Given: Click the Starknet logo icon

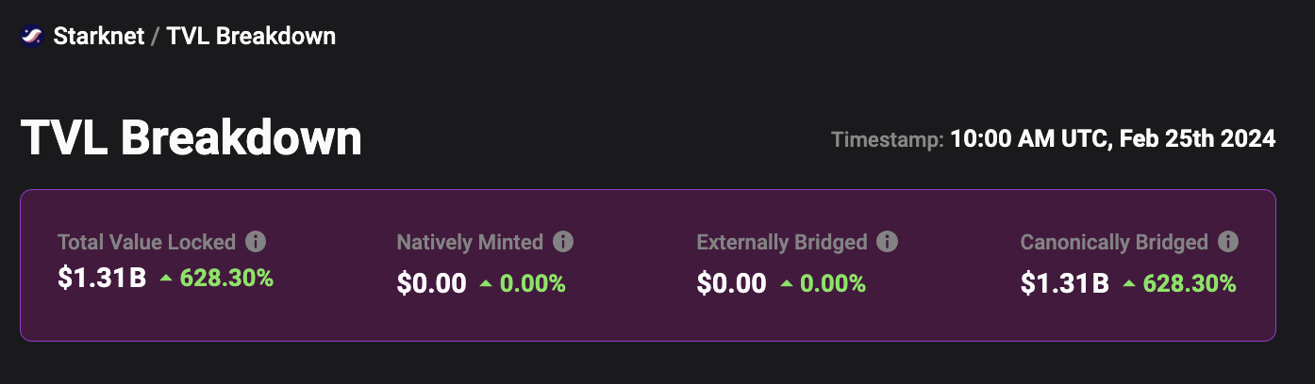Looking at the screenshot, I should pyautogui.click(x=32, y=37).
